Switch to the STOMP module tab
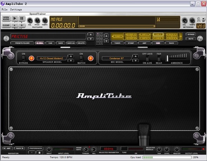The image size is (207, 161). pyautogui.click(x=131, y=43)
